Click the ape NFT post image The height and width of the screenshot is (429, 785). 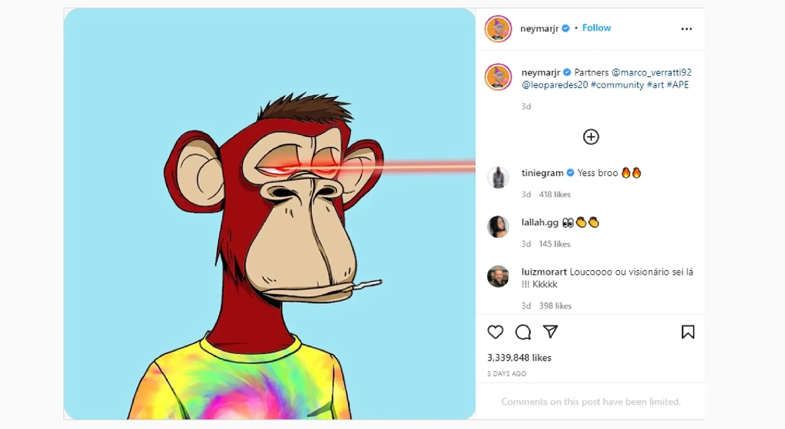click(x=270, y=214)
